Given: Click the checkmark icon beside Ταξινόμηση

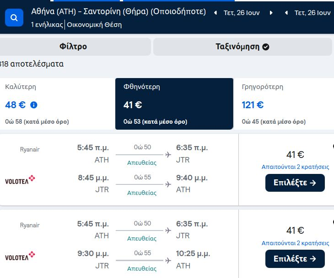Looking at the screenshot, I should (266, 47).
